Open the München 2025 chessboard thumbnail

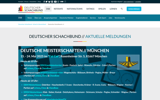[128, 62]
